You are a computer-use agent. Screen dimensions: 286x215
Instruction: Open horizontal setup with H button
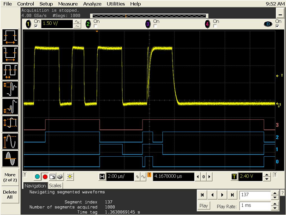pos(102,177)
